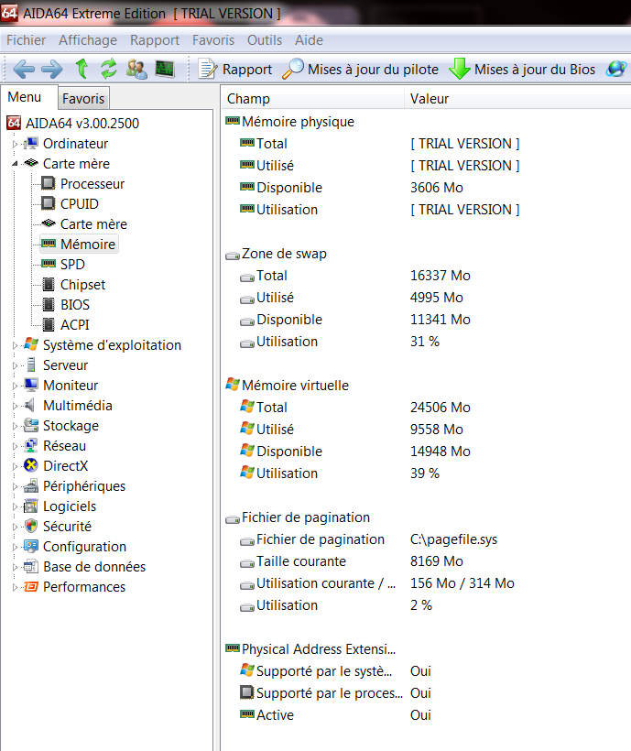Select the Carte mère child item

click(93, 224)
